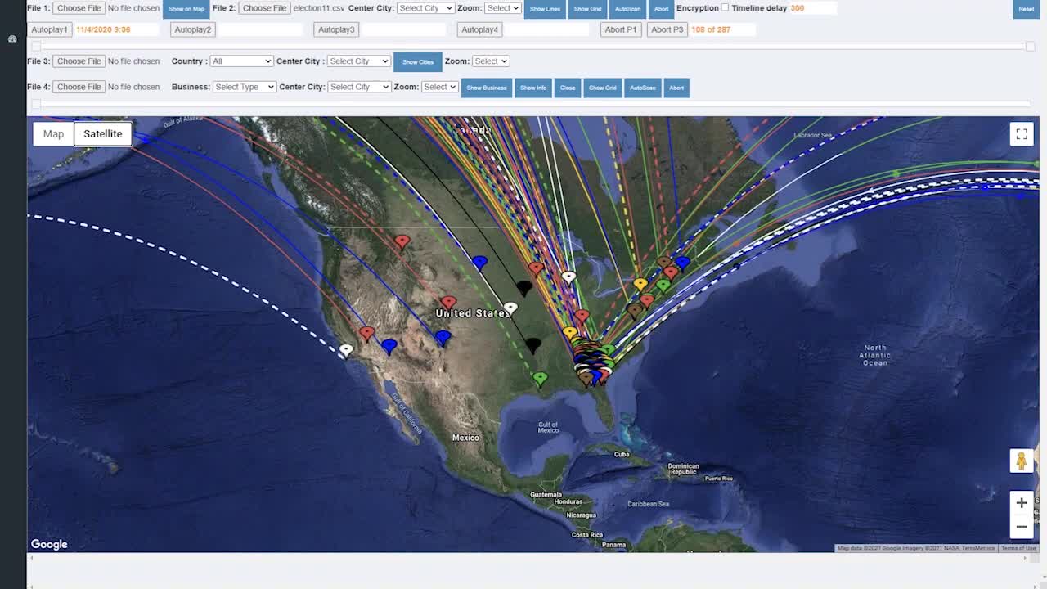1047x589 pixels.
Task: Open the Country dropdown set to All
Action: pyautogui.click(x=241, y=61)
